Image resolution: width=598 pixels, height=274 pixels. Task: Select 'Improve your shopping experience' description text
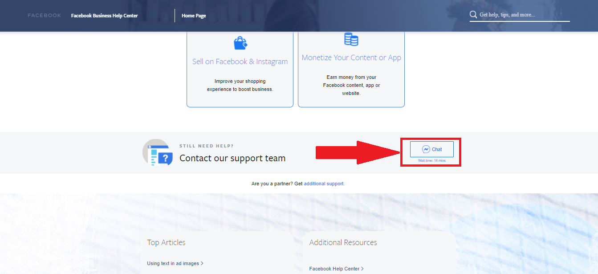click(240, 85)
